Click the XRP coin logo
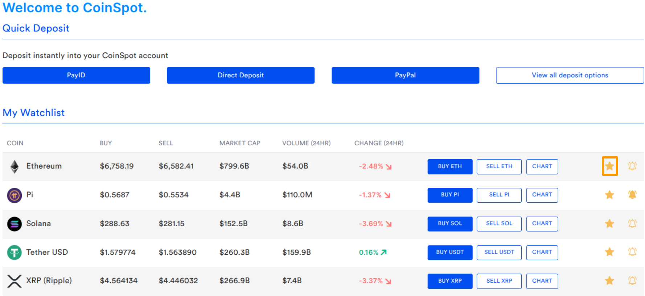The image size is (645, 296). coord(15,281)
